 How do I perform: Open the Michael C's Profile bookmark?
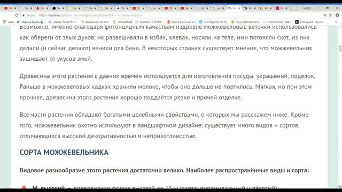pos(149,22)
